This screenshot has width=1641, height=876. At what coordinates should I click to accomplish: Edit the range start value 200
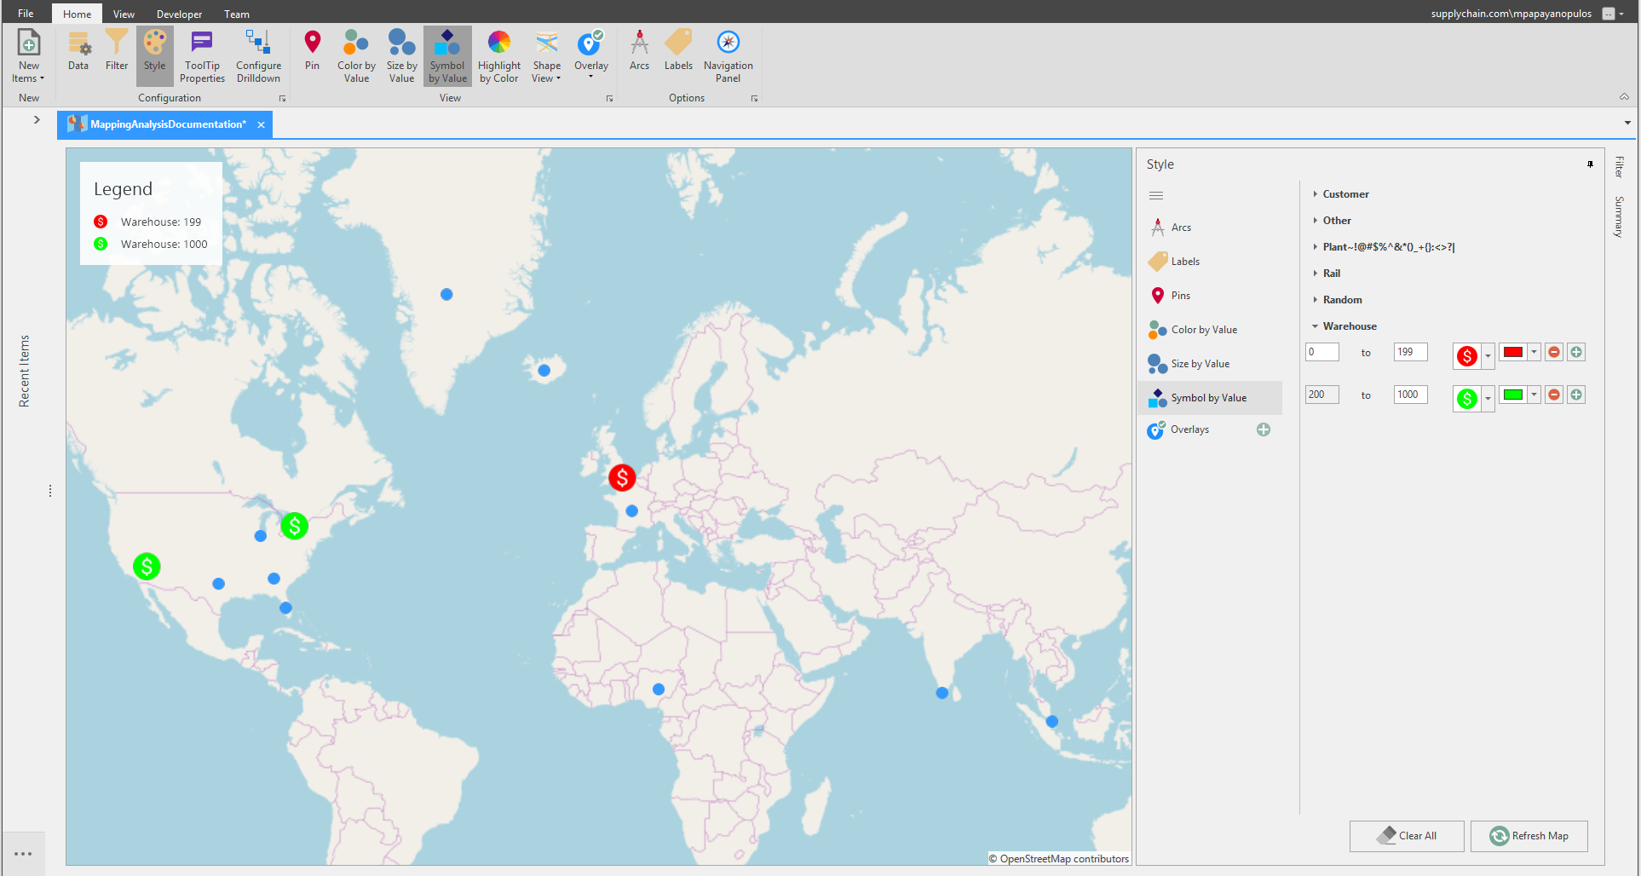1322,395
